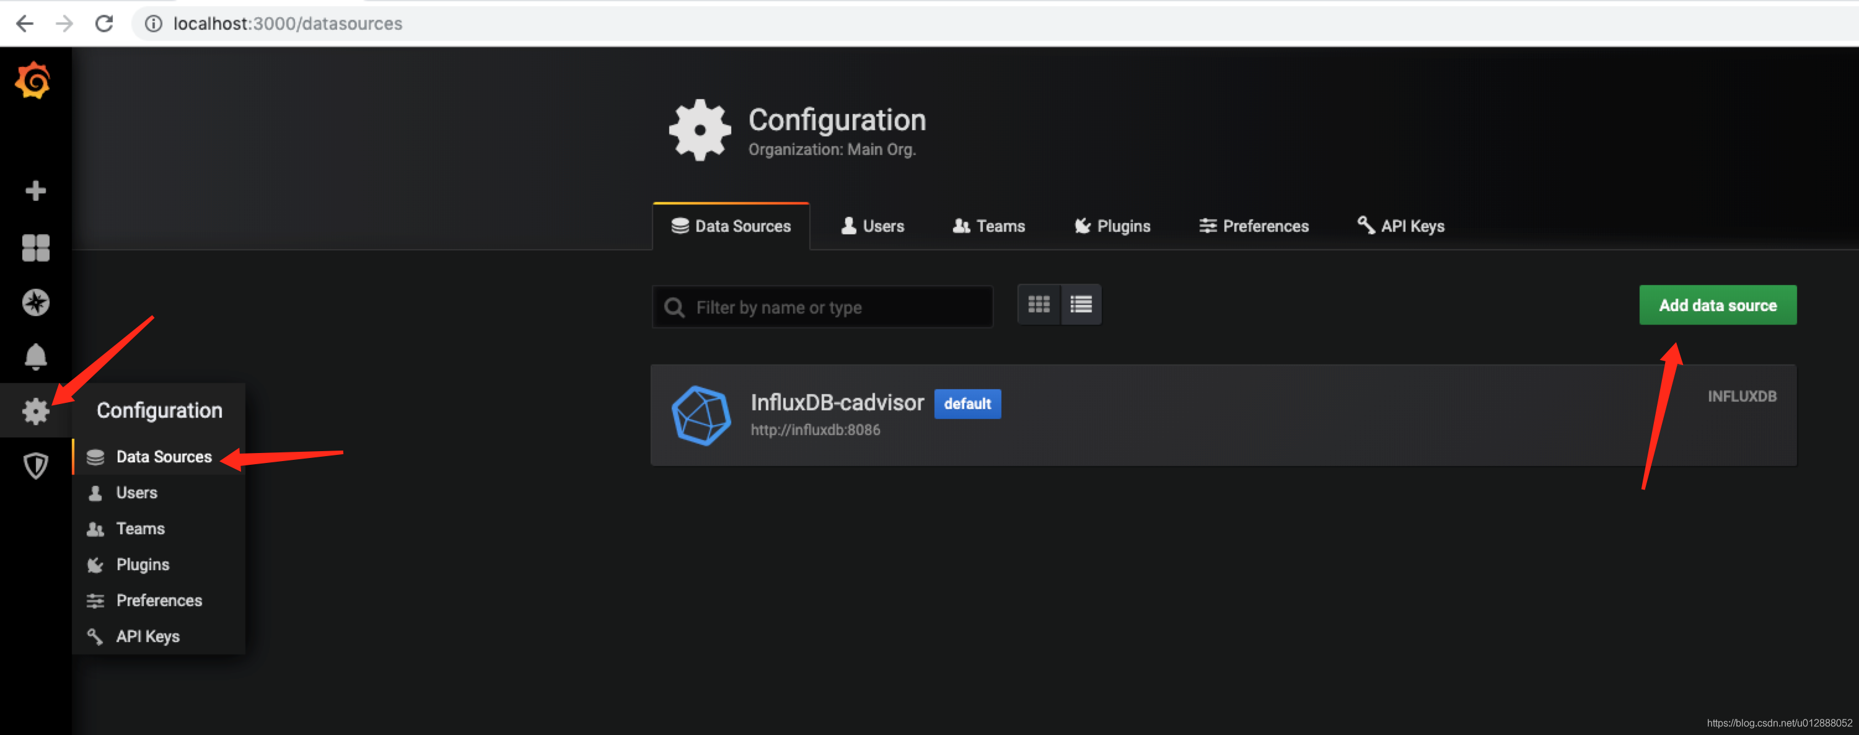The width and height of the screenshot is (1859, 735).
Task: Open the Create plus menu
Action: 35,191
